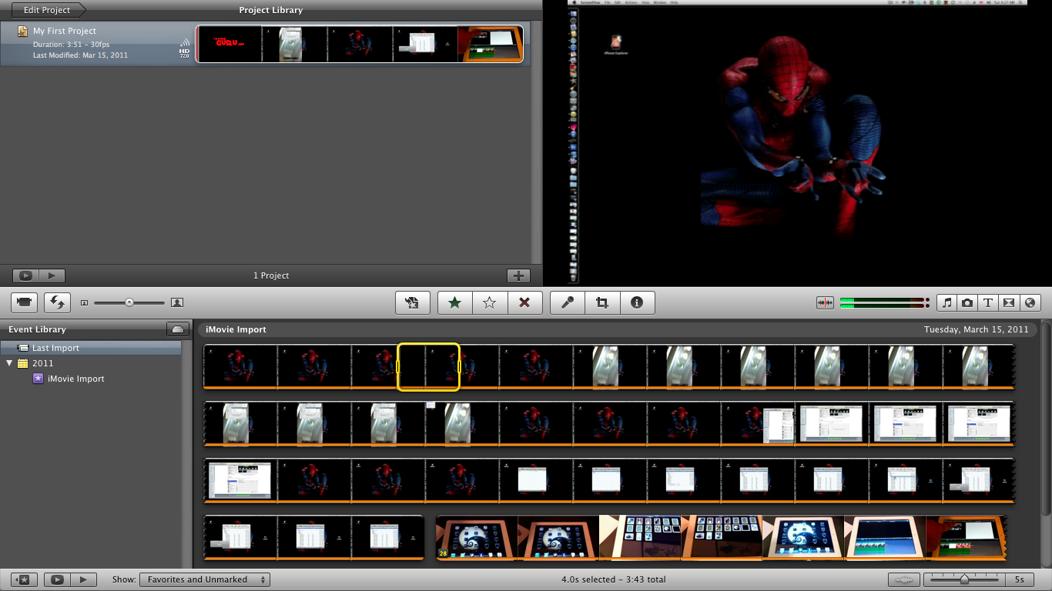This screenshot has height=591, width=1052.
Task: Play the project full screen
Action: pyautogui.click(x=25, y=275)
